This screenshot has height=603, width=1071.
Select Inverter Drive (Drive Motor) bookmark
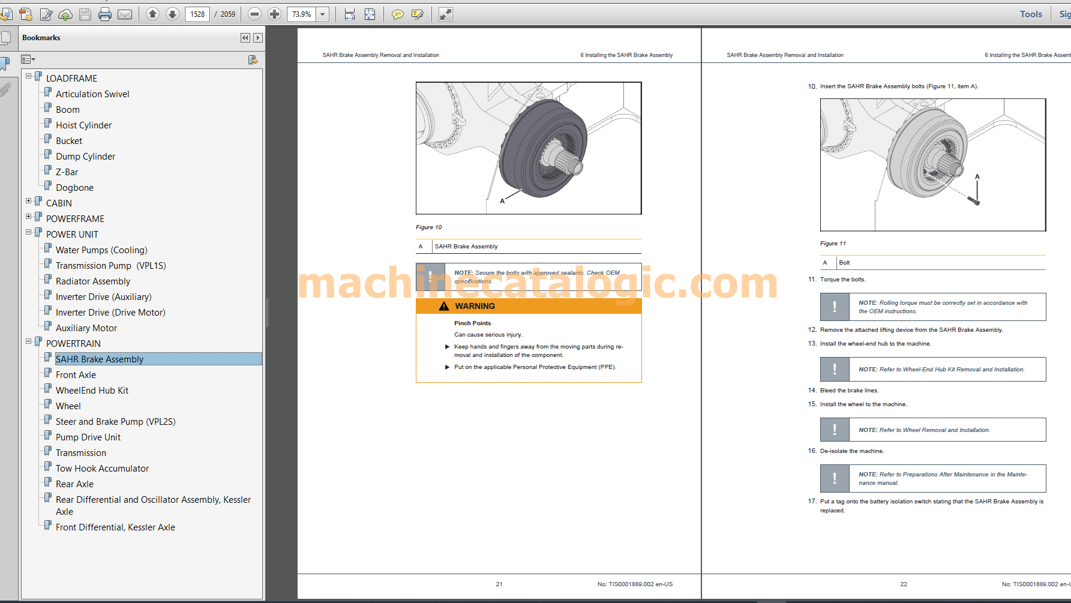(x=110, y=313)
